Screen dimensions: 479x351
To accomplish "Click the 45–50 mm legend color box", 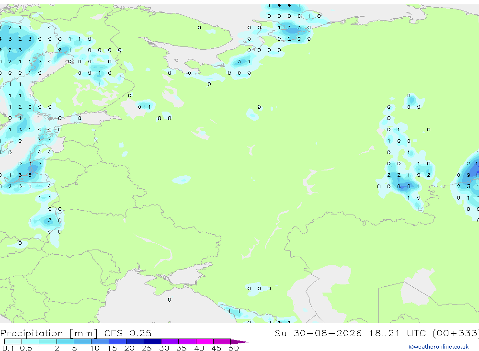I will (x=222, y=341).
